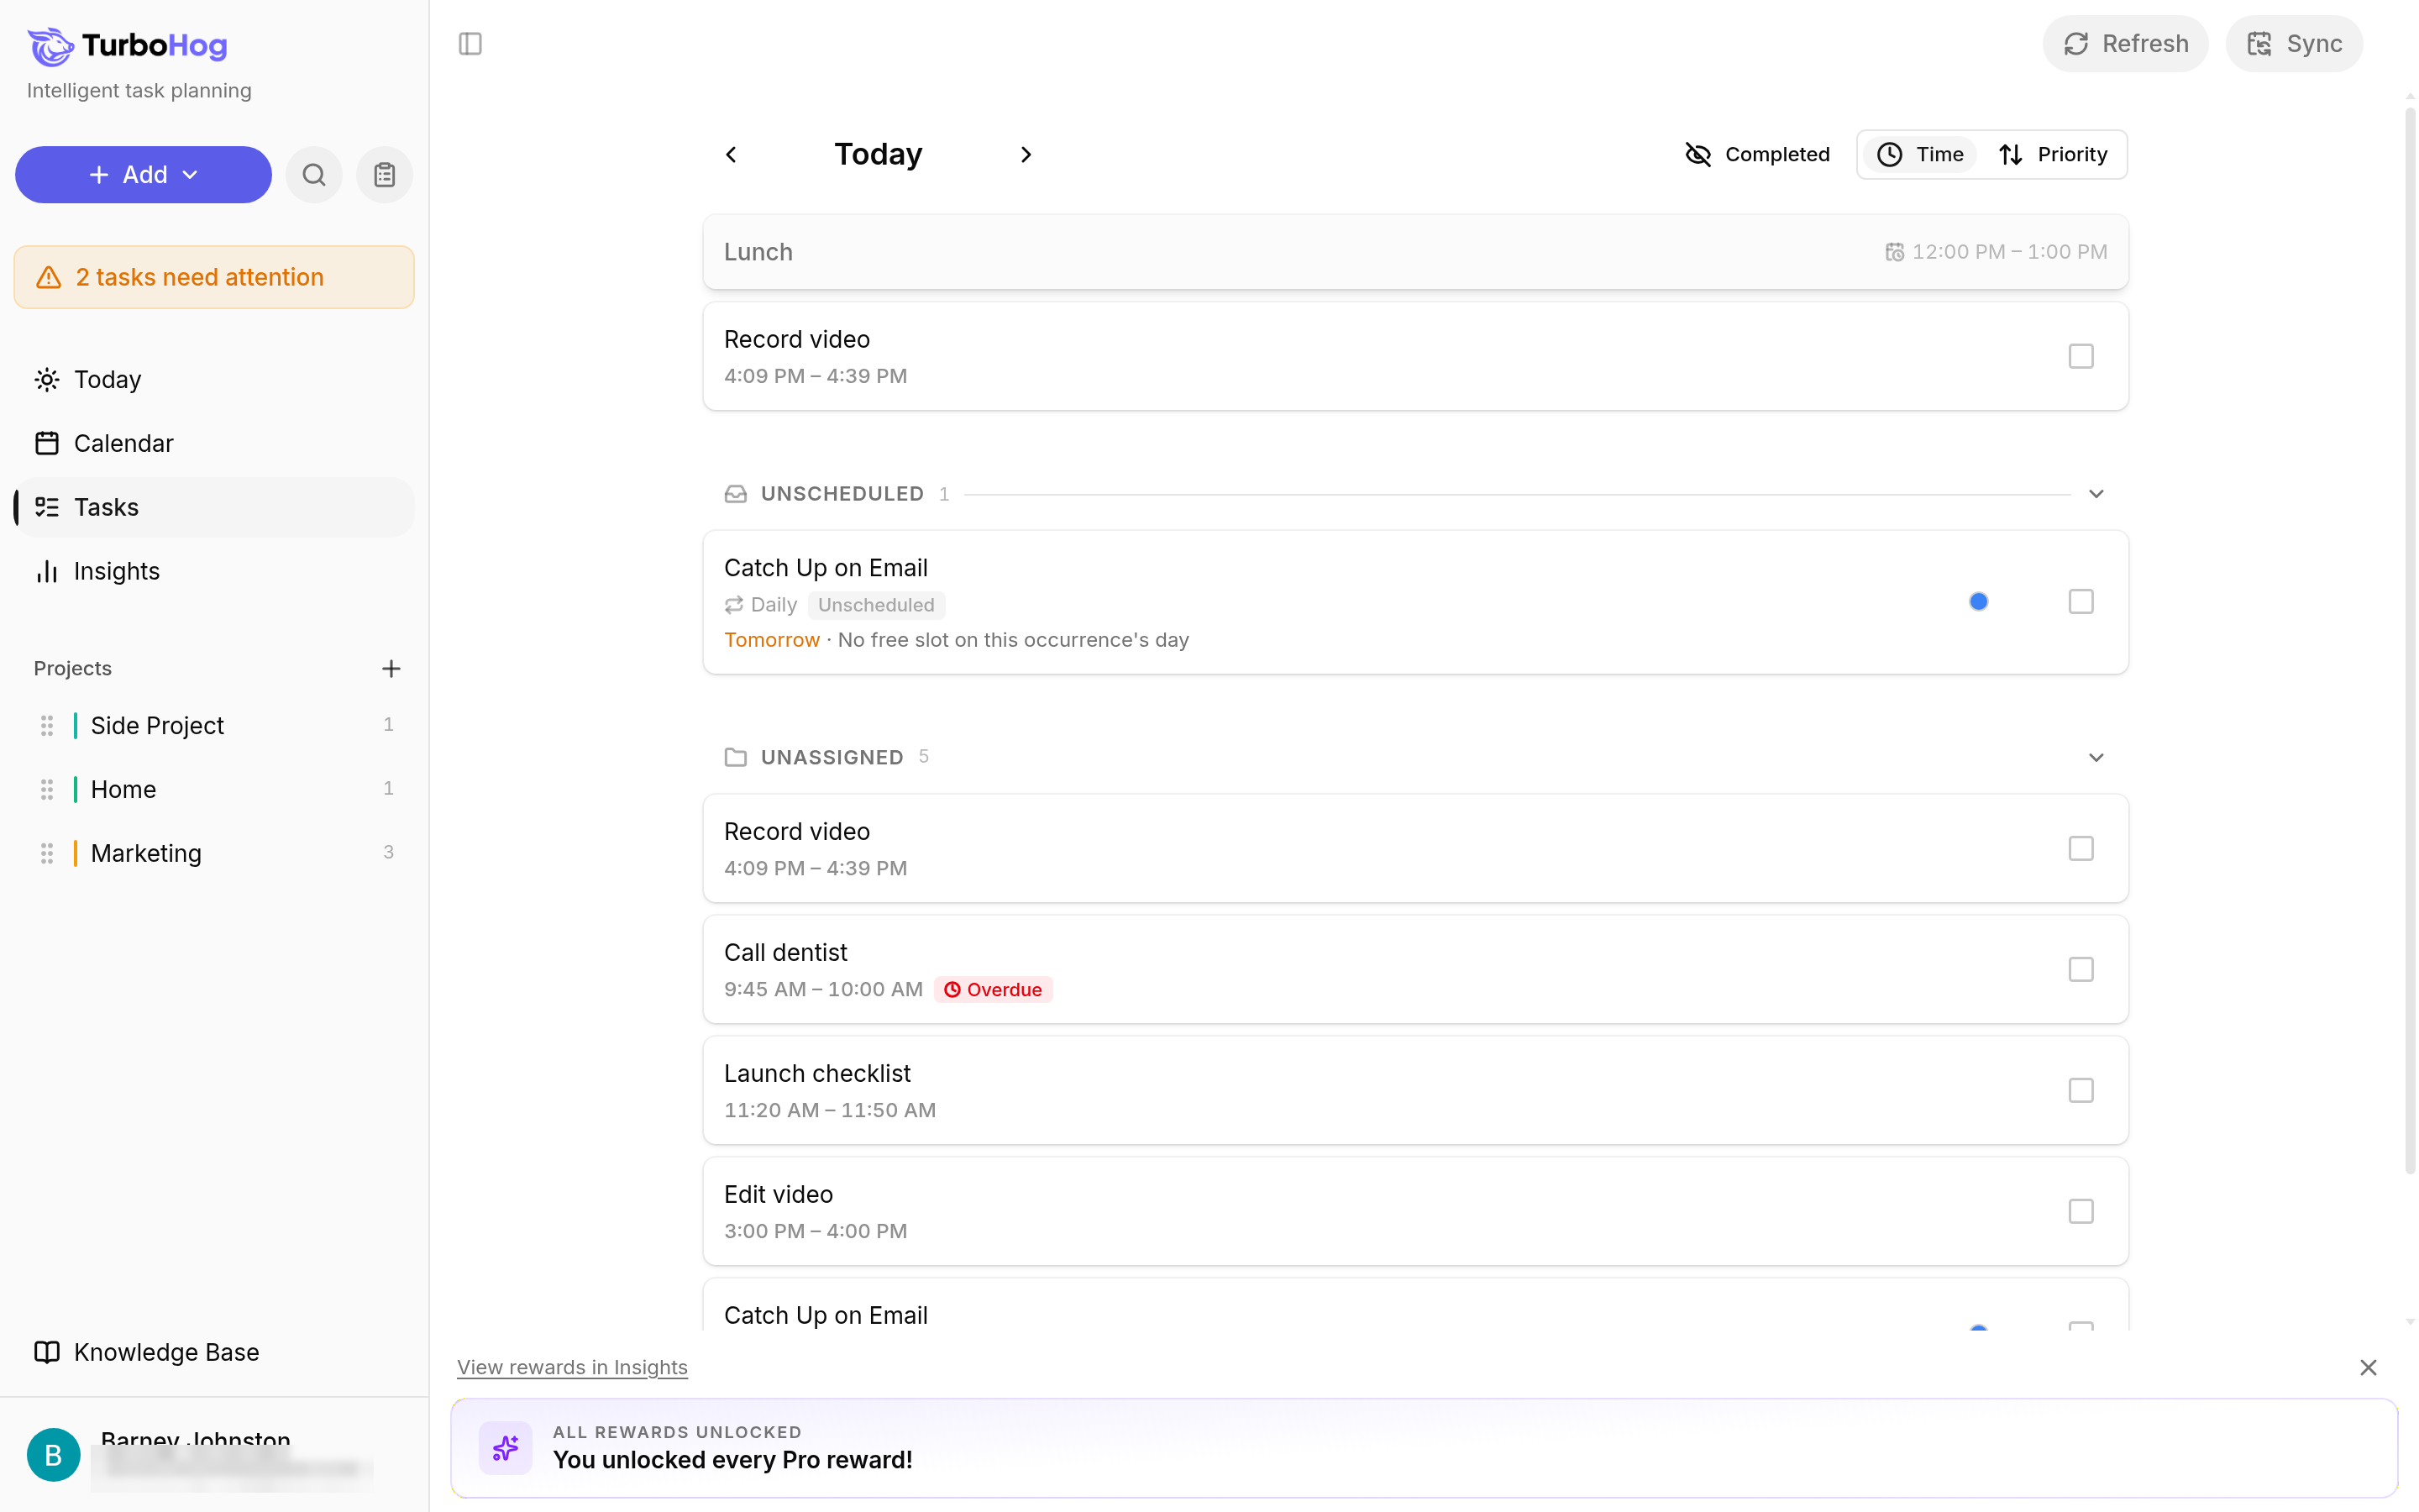Check off Record video under Unassigned
The height and width of the screenshot is (1512, 2419).
[2081, 848]
